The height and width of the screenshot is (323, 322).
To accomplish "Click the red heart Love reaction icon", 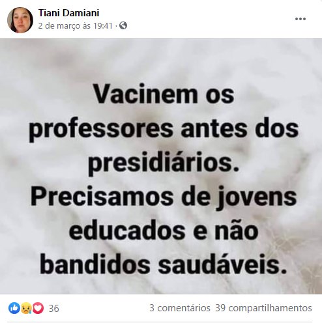I will point(38,308).
